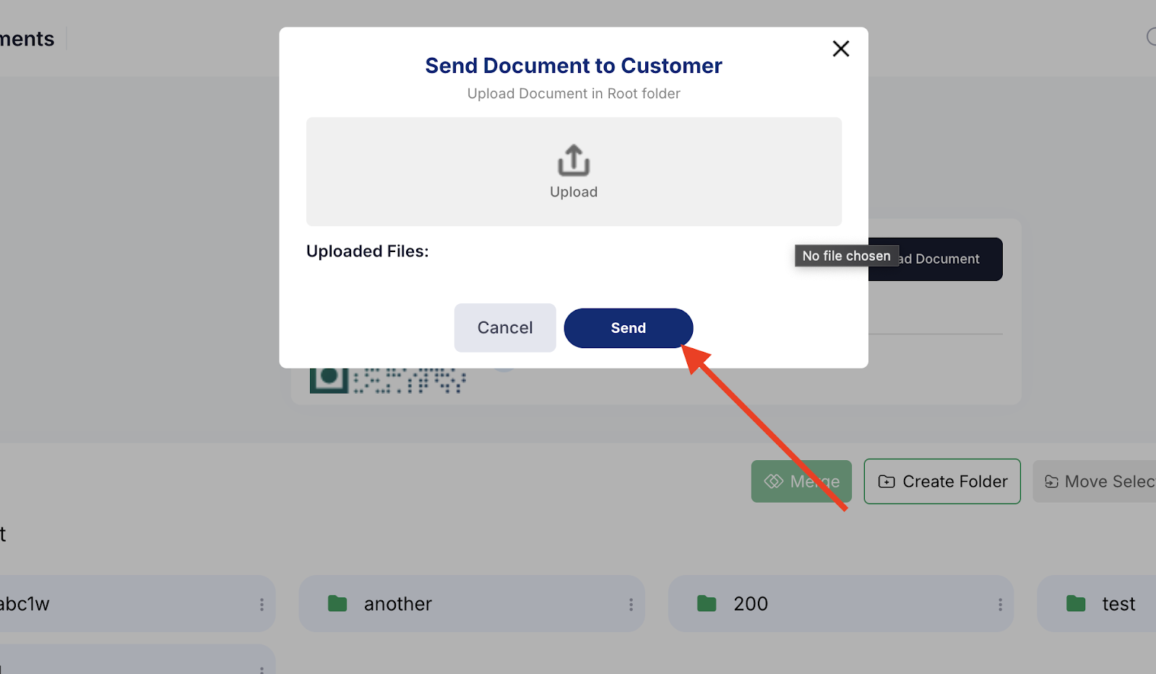The height and width of the screenshot is (674, 1156).
Task: Open the '200' folder
Action: [x=841, y=604]
